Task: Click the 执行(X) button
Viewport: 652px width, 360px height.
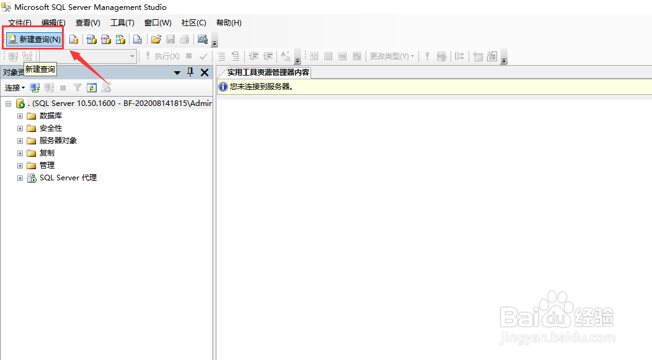Action: tap(166, 56)
